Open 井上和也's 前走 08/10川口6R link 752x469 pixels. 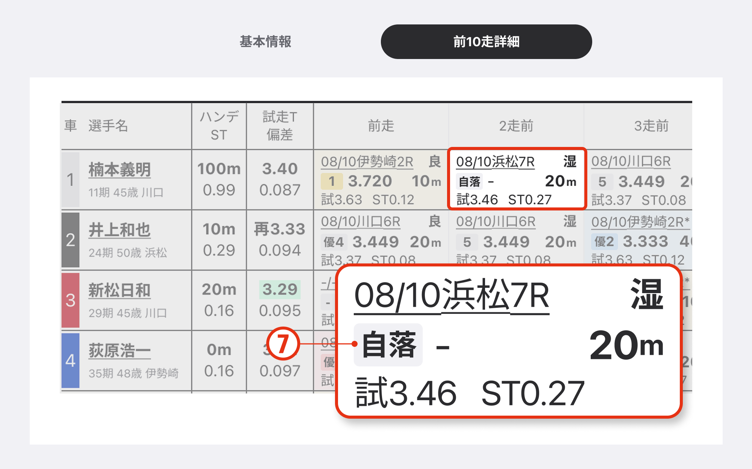pyautogui.click(x=361, y=222)
